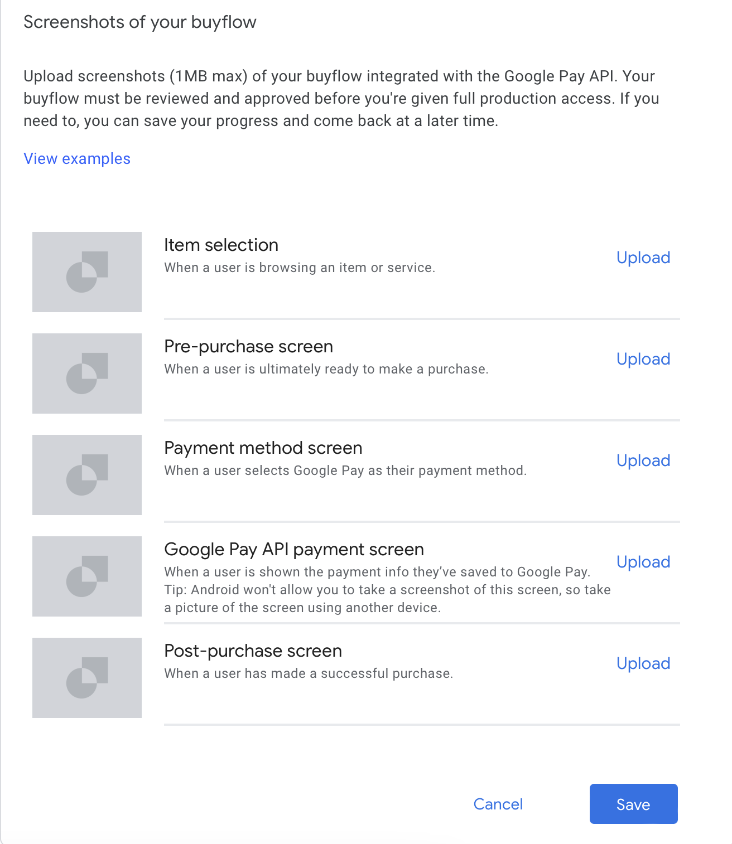Select the Payment method screen heading
This screenshot has width=732, height=844.
click(x=263, y=448)
